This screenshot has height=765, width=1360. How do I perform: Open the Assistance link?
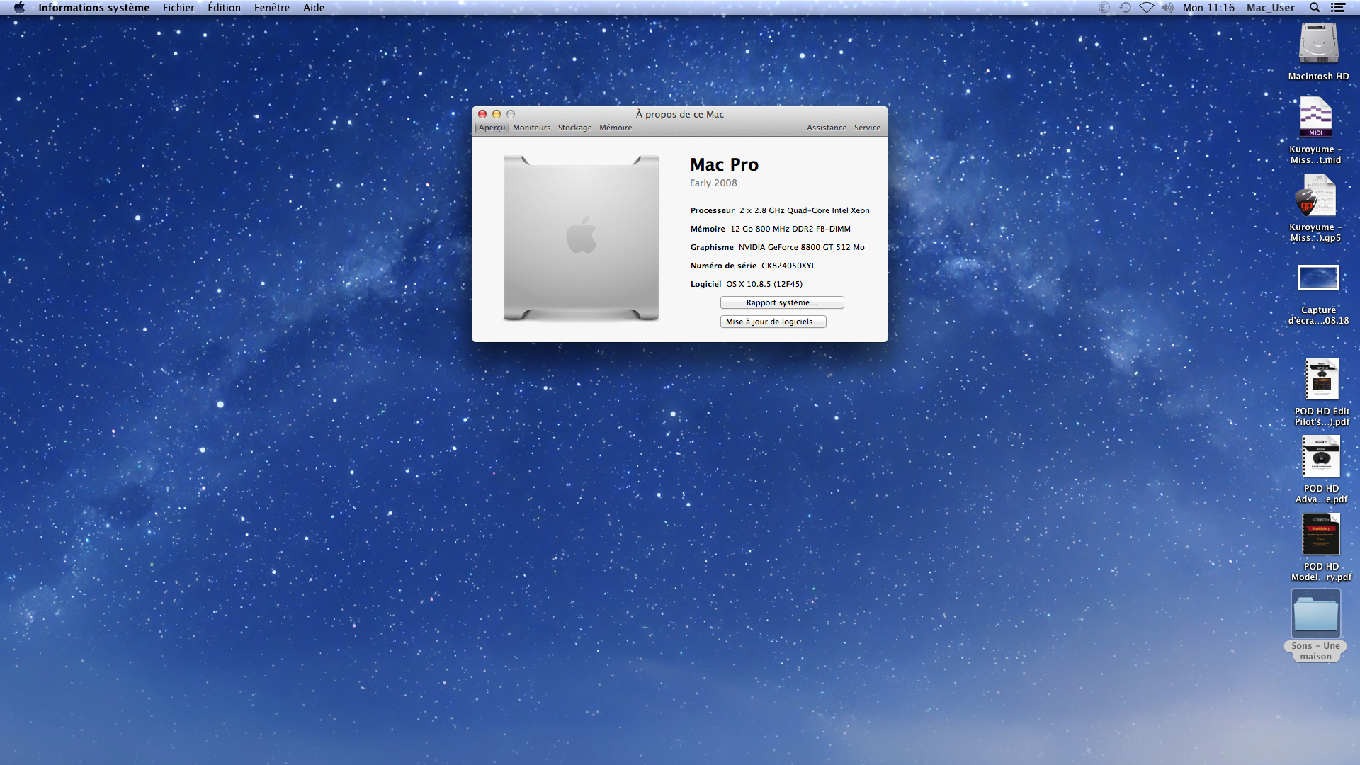coord(827,127)
